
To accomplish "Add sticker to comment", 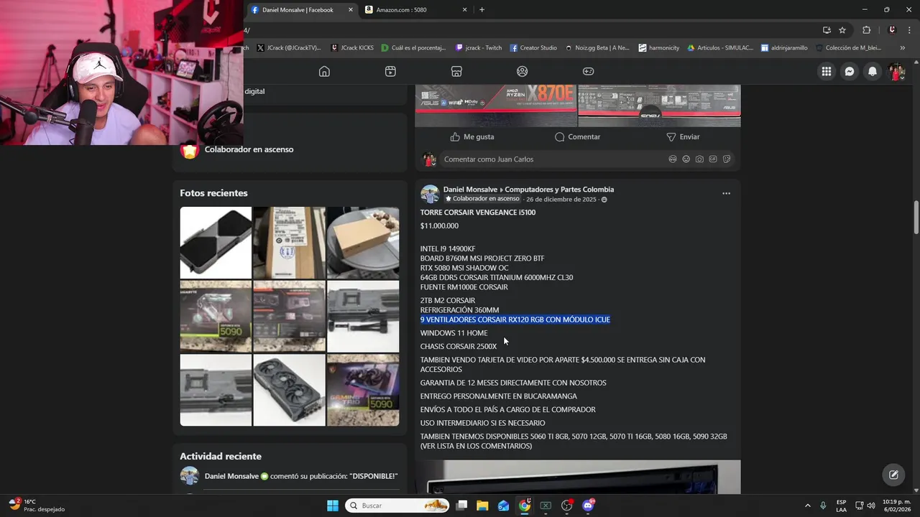I will (x=727, y=159).
